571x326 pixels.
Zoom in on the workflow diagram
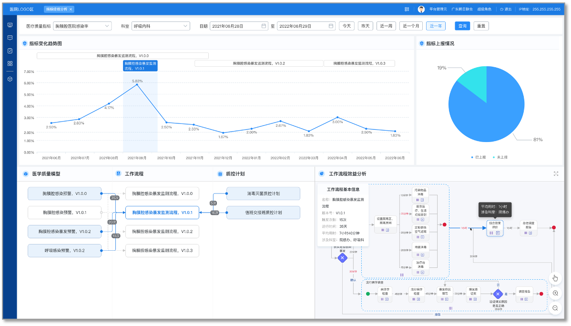555,294
